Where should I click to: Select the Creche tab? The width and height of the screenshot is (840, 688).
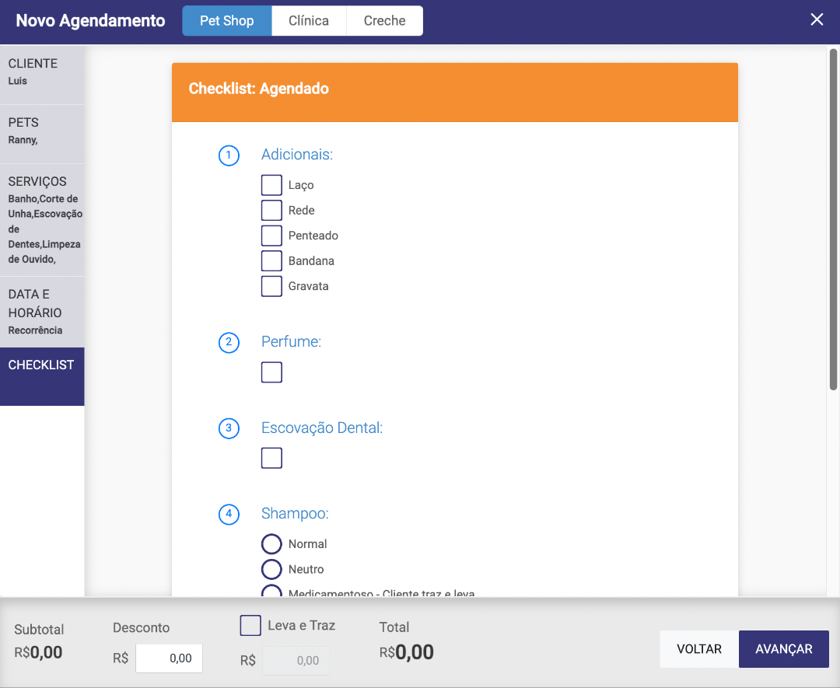pos(385,21)
